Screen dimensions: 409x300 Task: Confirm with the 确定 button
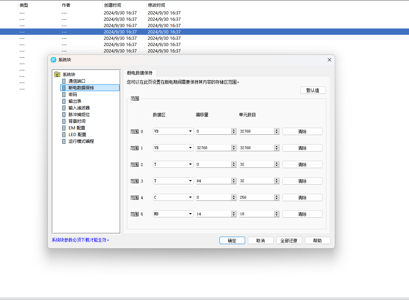[232, 241]
